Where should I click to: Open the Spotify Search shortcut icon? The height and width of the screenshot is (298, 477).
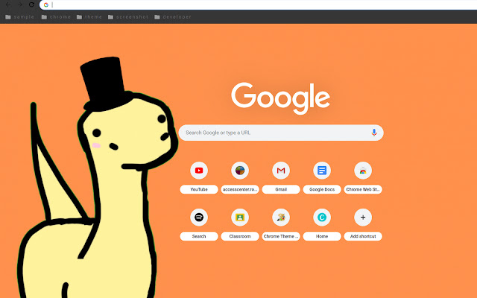click(x=199, y=217)
